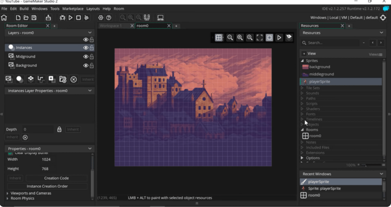The image size is (391, 207).
Task: Adjust the resource tree zoom slider
Action: click(x=366, y=165)
